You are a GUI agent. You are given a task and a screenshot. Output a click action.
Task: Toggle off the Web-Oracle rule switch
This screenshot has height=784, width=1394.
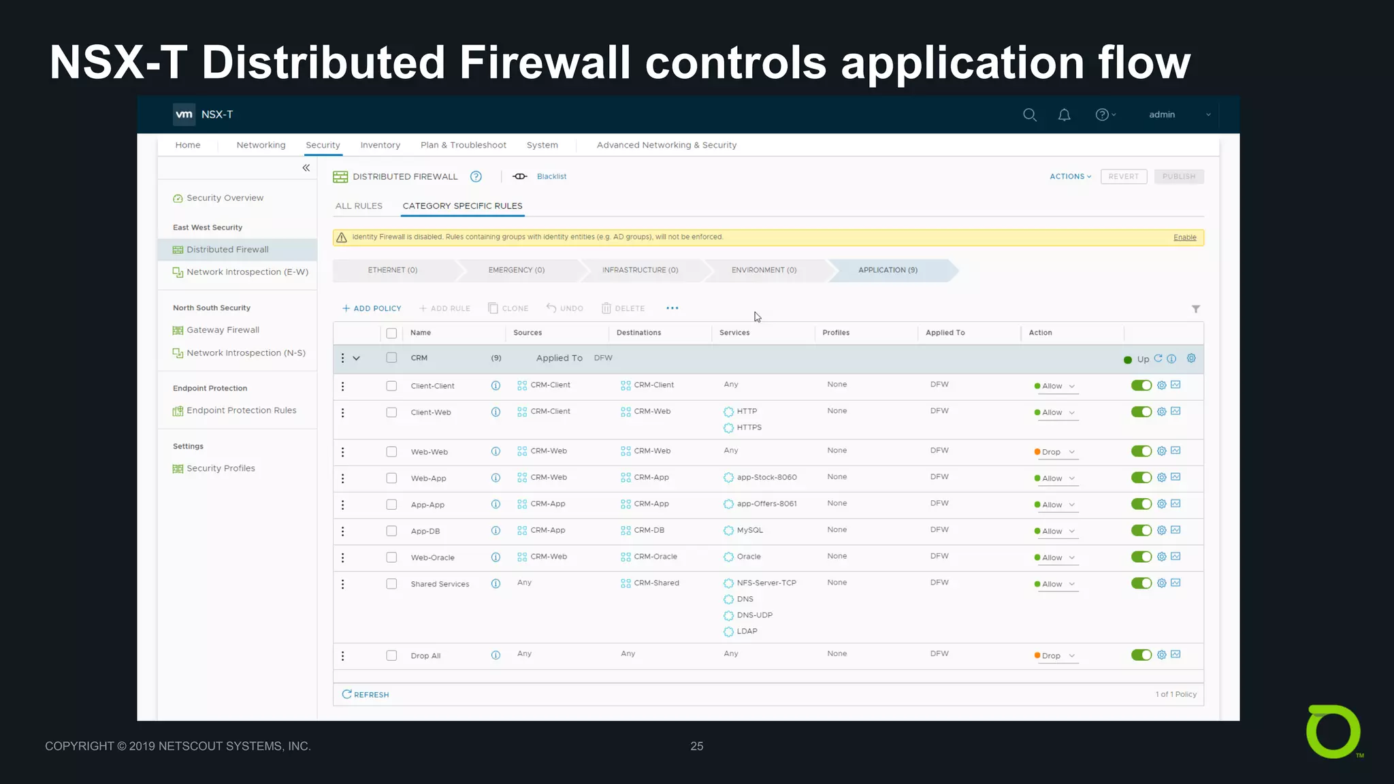coord(1141,557)
